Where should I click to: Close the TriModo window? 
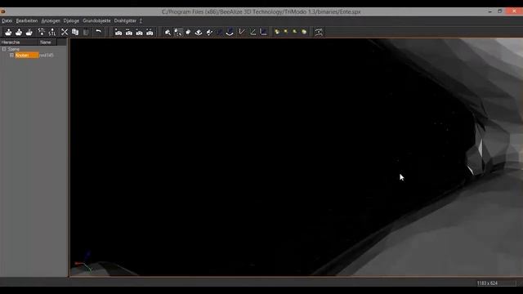coord(514,11)
